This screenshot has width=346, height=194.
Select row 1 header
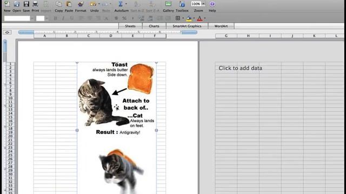pyautogui.click(x=10, y=64)
